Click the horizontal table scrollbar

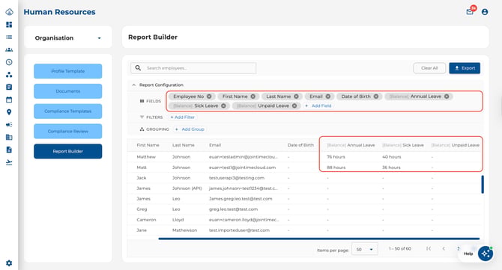coord(319,239)
